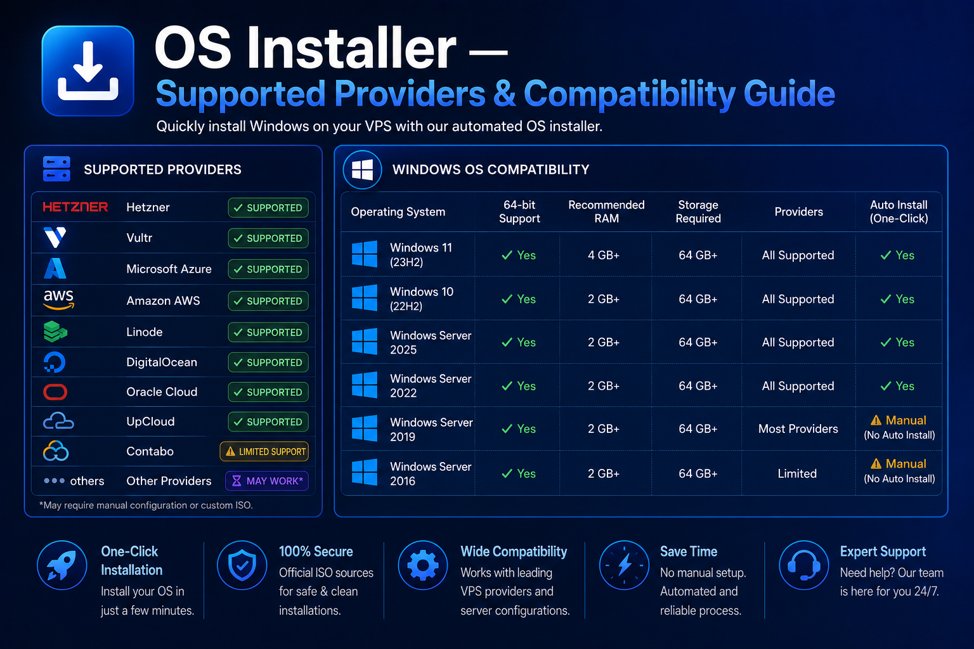The image size is (974, 649).
Task: Click the WINDOWS OS COMPATIBILITY panel heading
Action: (x=491, y=170)
